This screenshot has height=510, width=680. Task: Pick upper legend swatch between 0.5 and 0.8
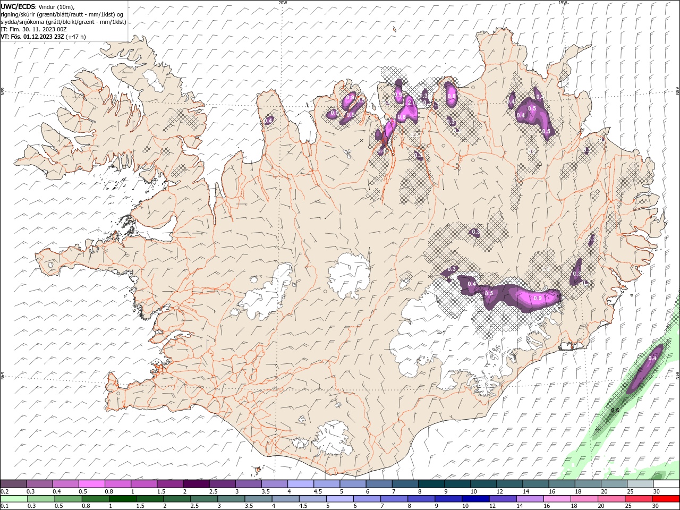[91, 484]
